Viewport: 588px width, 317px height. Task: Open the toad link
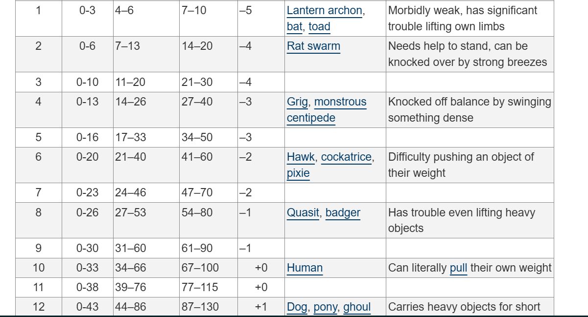click(x=319, y=27)
